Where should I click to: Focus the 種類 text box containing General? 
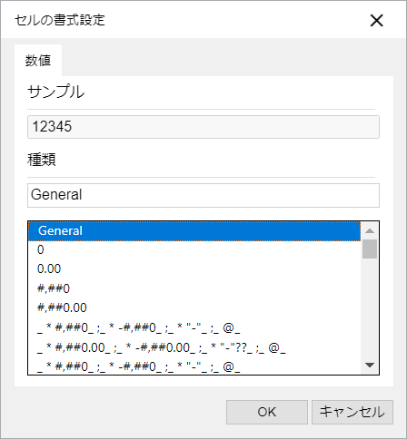click(x=203, y=195)
